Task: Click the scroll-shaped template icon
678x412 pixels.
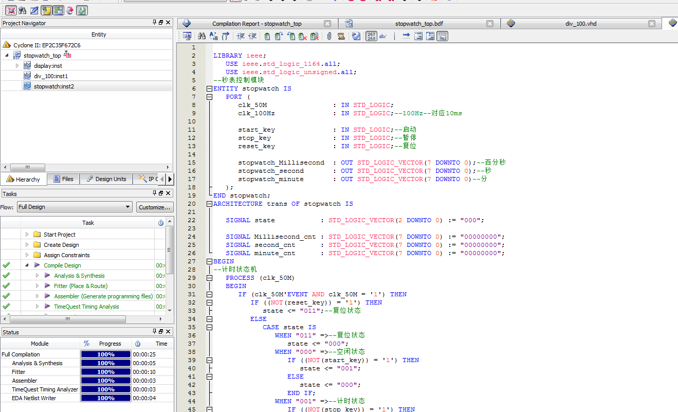Action: [x=341, y=36]
